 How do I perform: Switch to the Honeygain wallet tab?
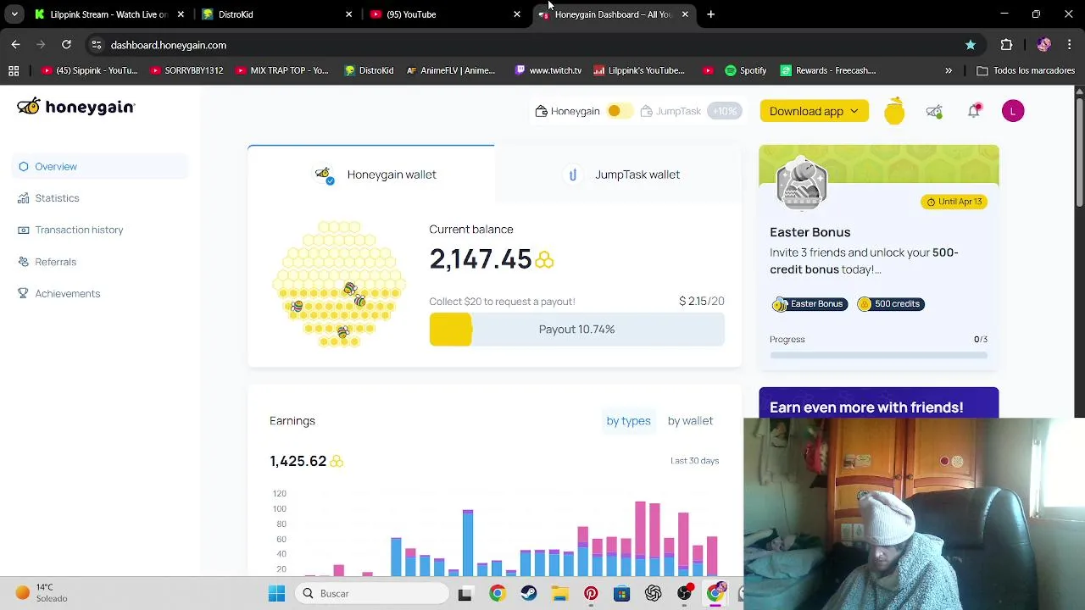[x=371, y=175]
